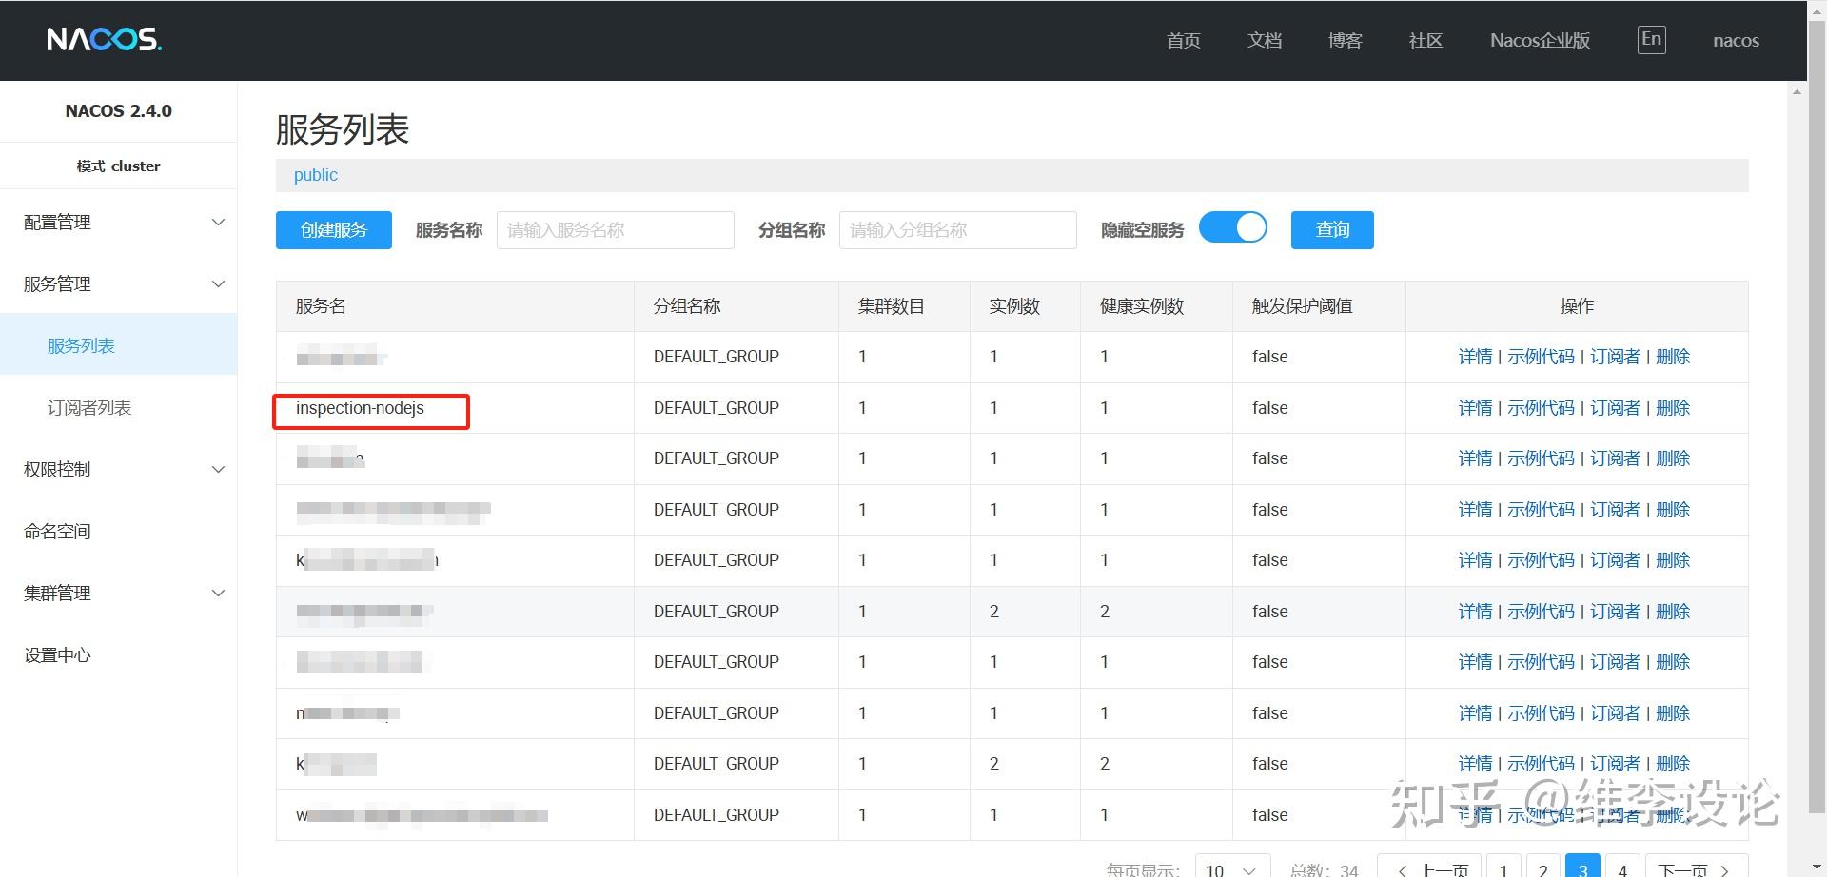The width and height of the screenshot is (1827, 877).
Task: Click the nacos user account in top right
Action: point(1736,40)
